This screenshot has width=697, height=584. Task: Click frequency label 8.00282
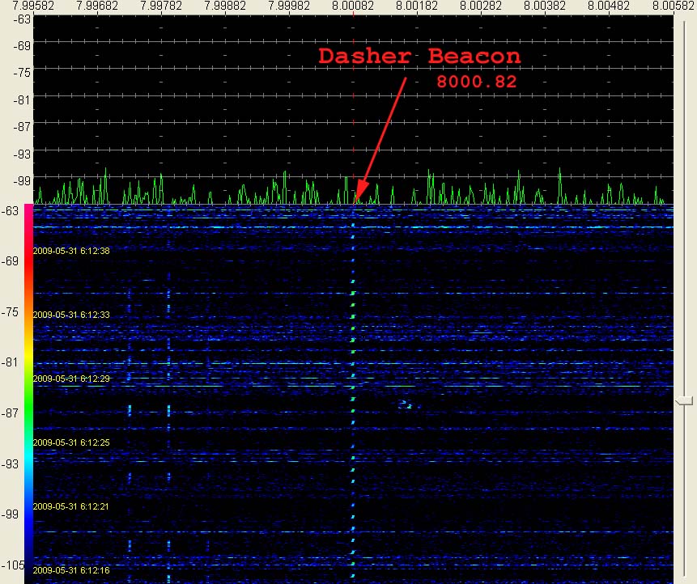tap(481, 6)
